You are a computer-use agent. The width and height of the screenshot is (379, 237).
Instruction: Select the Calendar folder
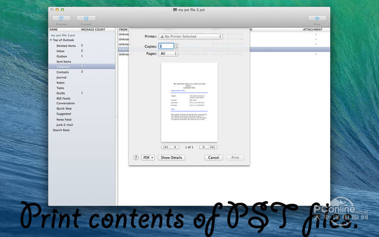82,67
